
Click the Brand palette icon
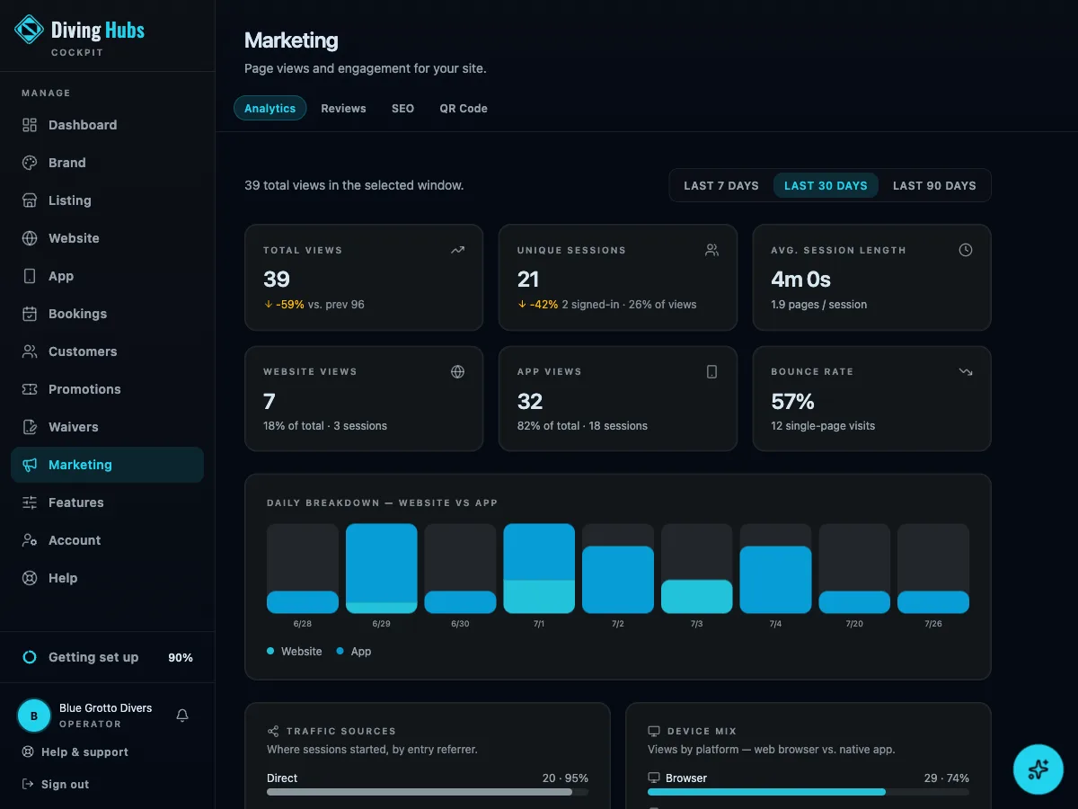[x=30, y=163]
